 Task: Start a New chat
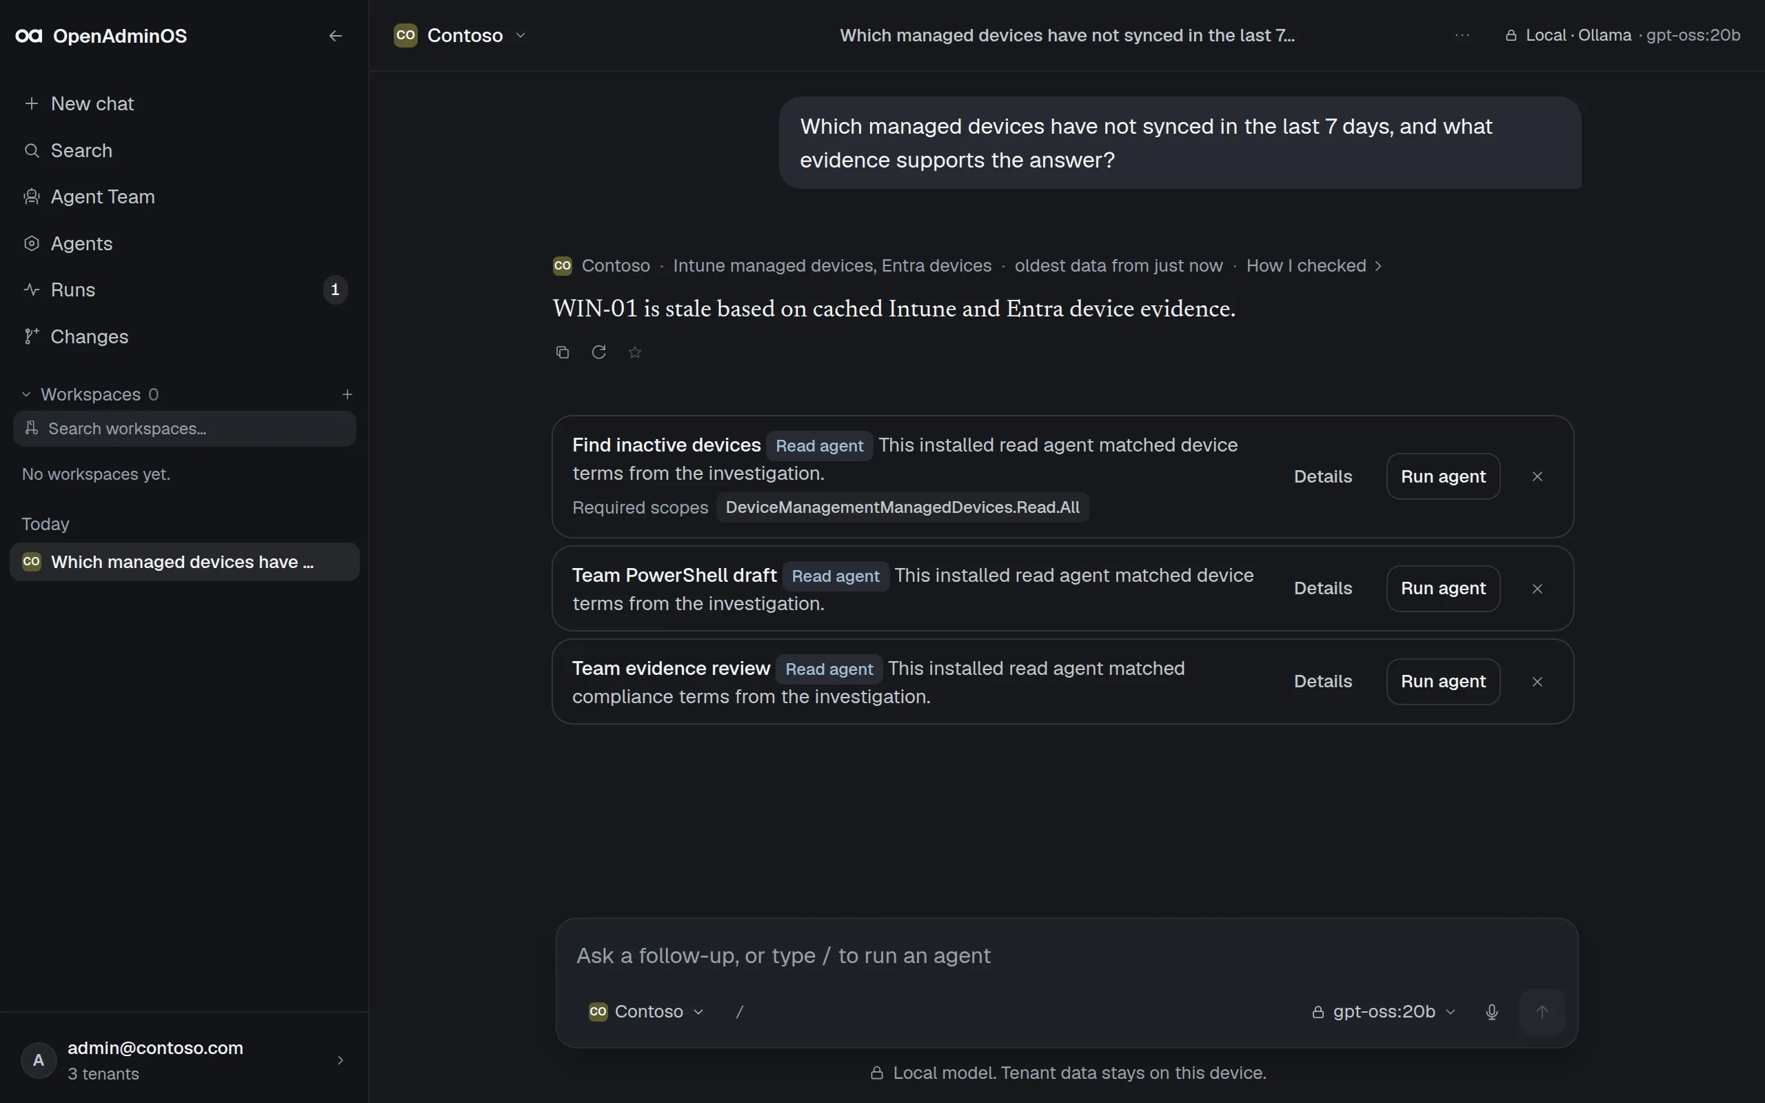(184, 103)
